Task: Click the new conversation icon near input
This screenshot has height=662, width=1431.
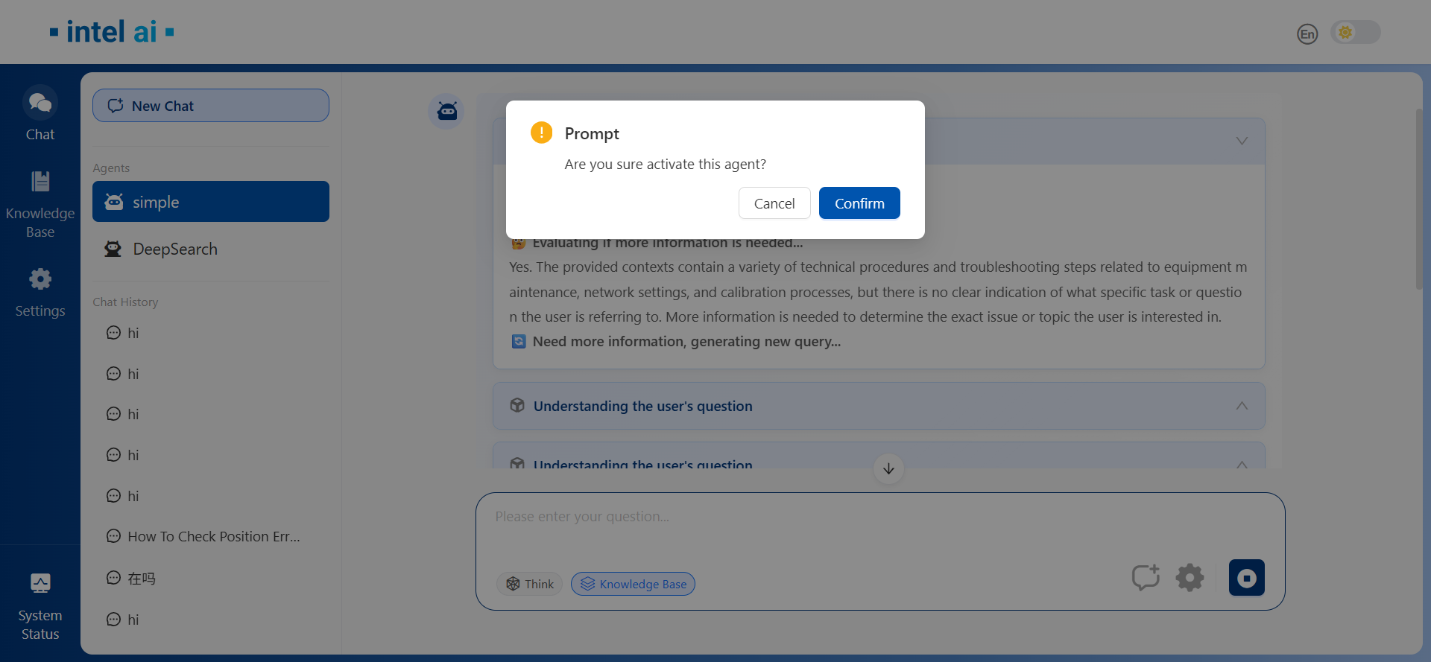Action: coord(1146,578)
